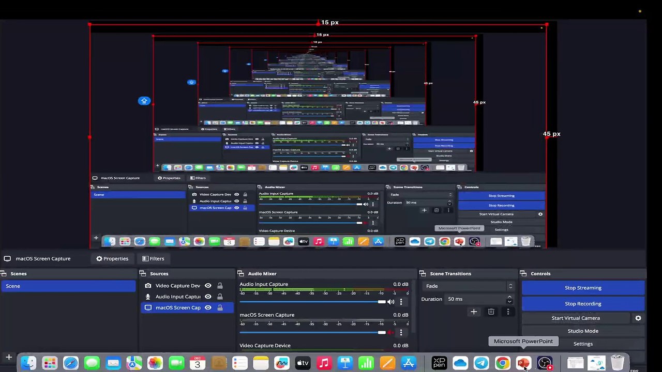Hide the Audio Input Capture source
Viewport: 662px width, 372px height.
coord(208,297)
